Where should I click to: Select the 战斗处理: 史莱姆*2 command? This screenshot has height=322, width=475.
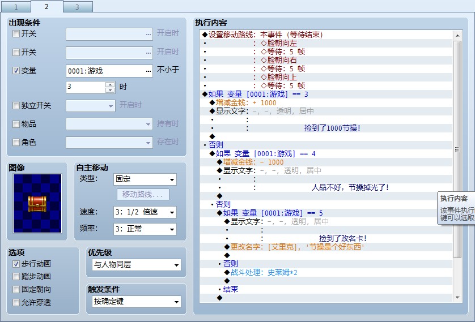click(x=326, y=272)
